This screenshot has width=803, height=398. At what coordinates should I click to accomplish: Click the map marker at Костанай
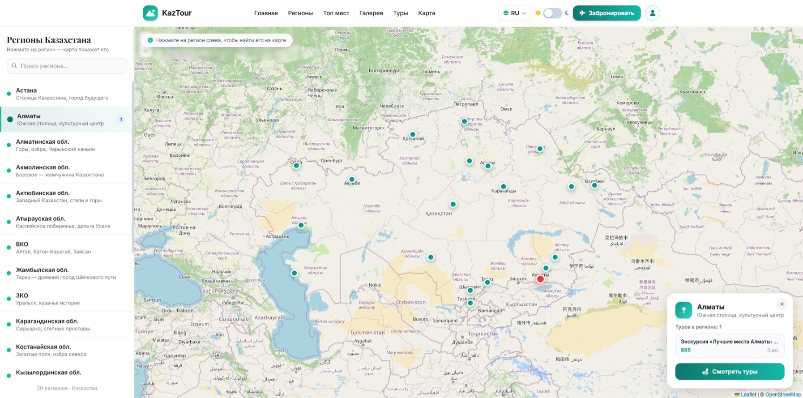tap(413, 134)
